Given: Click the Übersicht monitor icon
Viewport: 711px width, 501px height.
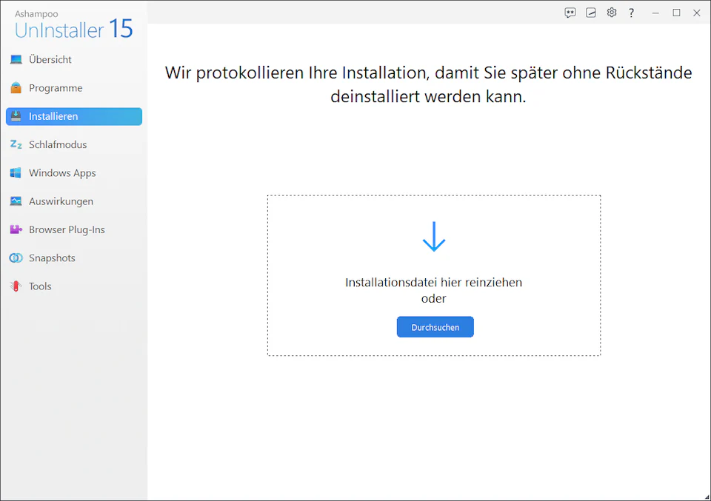Looking at the screenshot, I should [x=16, y=59].
